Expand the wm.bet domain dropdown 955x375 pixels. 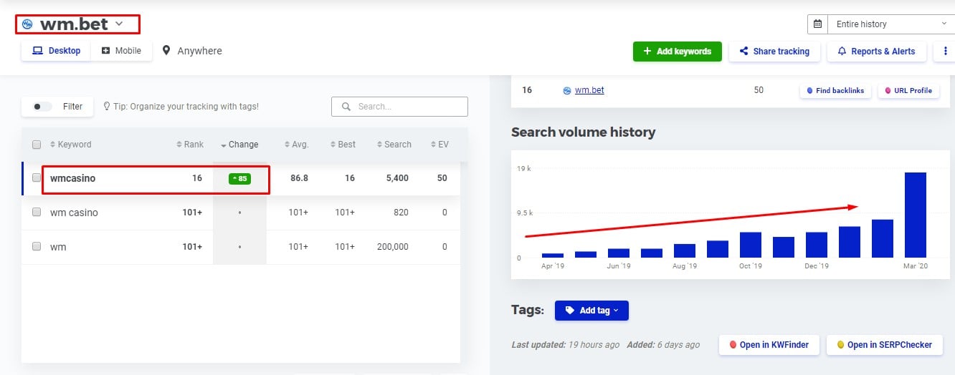[x=119, y=24]
